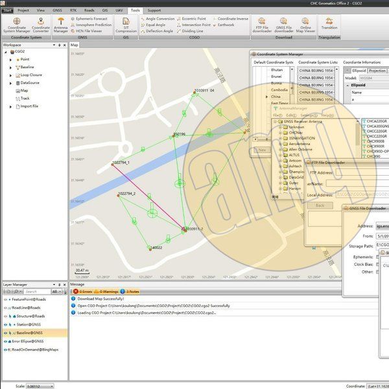Expand the Baseline node in Workspace
Viewport: 389px width, 389px height.
[11, 67]
